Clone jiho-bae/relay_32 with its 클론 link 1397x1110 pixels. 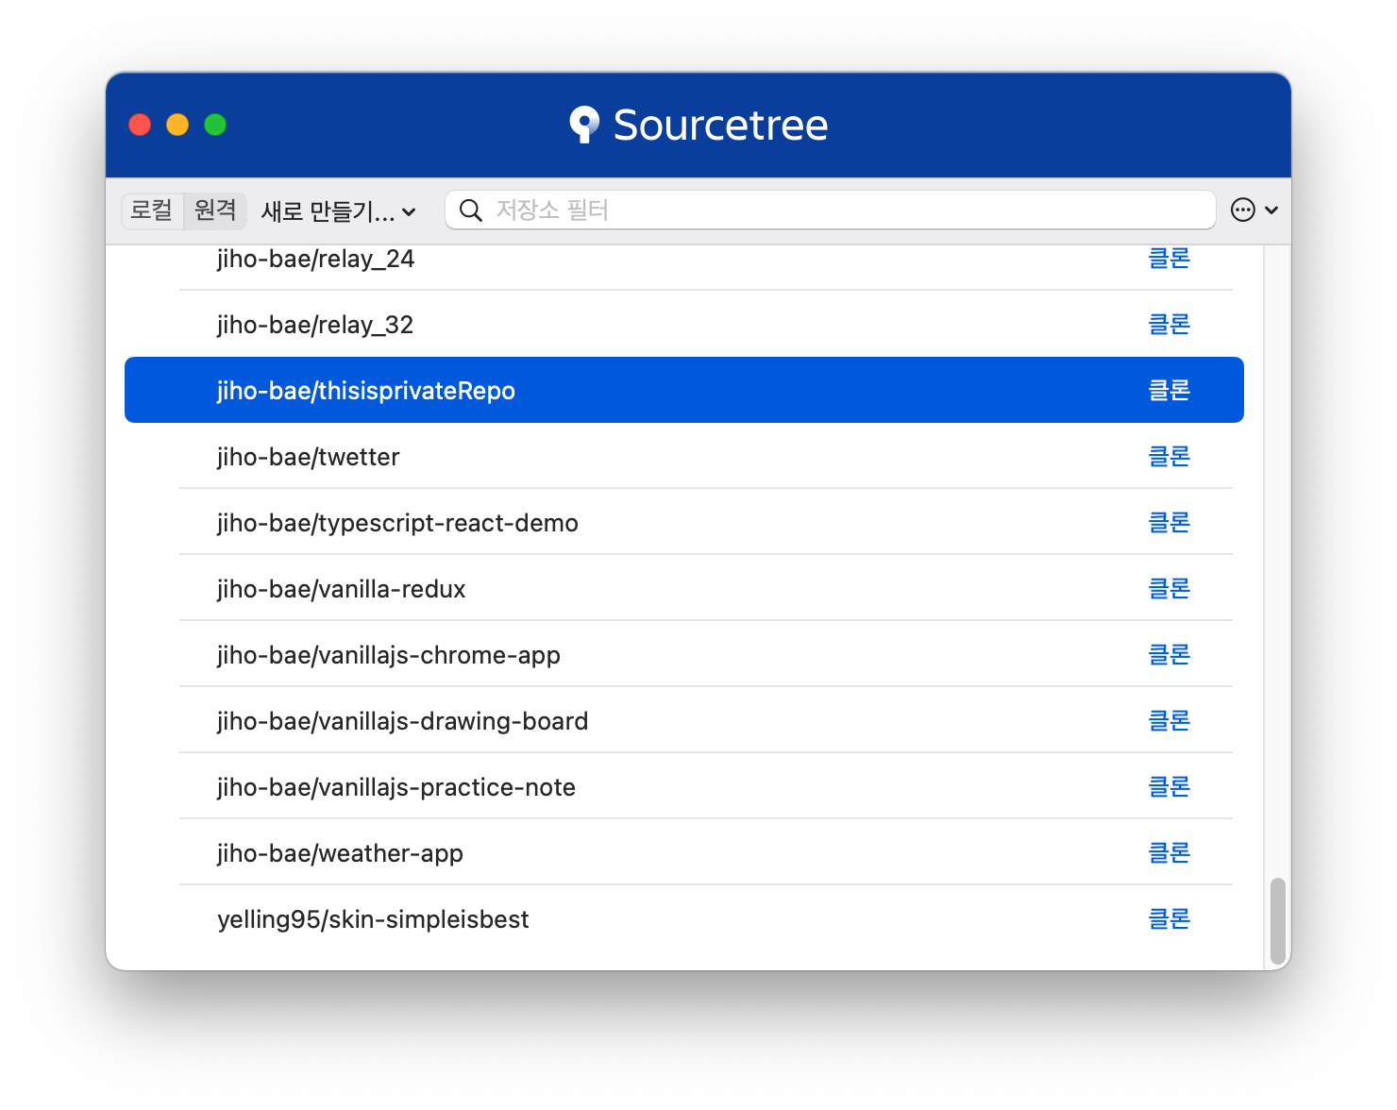(1169, 324)
